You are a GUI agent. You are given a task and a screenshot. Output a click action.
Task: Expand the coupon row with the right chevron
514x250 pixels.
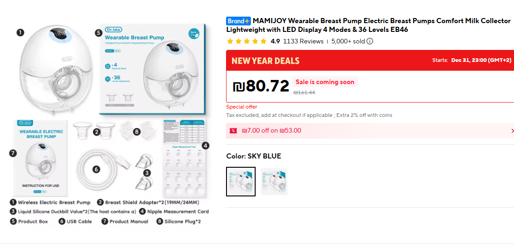point(512,131)
